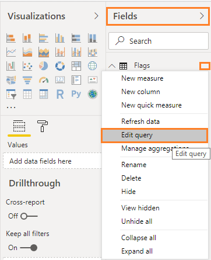The height and width of the screenshot is (260, 211).
Task: Select the Matrix visual
Action: pyautogui.click(x=44, y=94)
